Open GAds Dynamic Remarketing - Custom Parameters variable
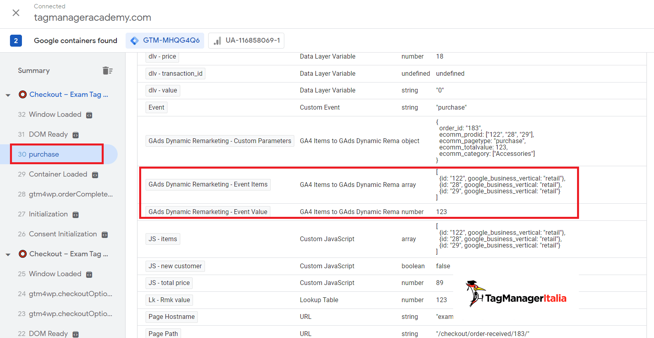Image resolution: width=654 pixels, height=338 pixels. (220, 141)
